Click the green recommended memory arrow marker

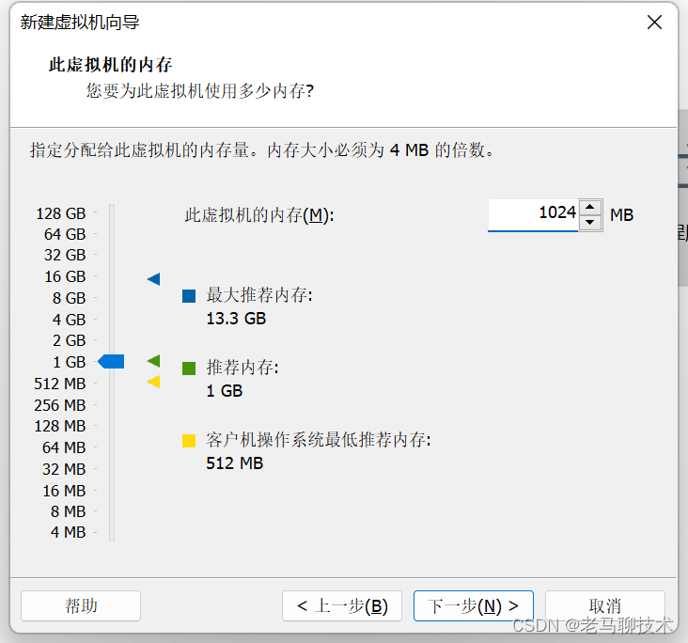coord(153,361)
